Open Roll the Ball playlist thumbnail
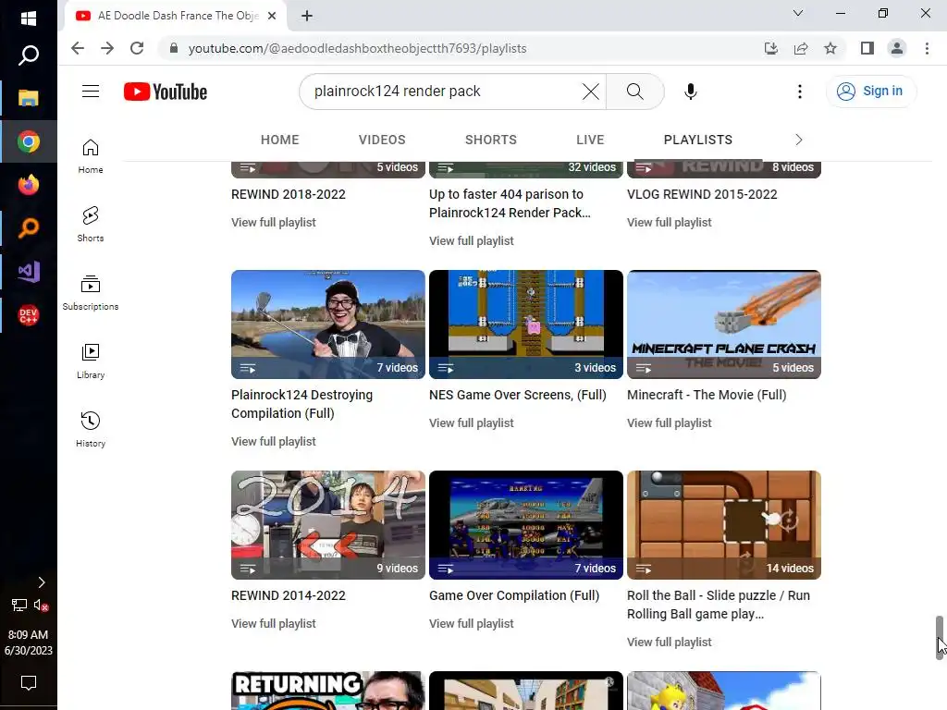 pyautogui.click(x=723, y=525)
